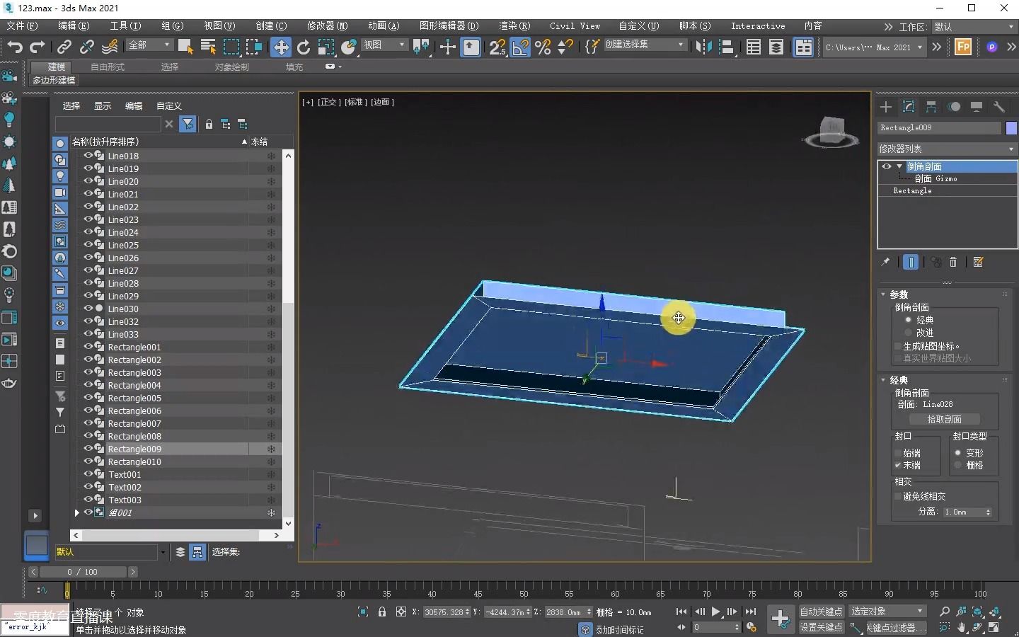Click the Mirror tool icon
The width and height of the screenshot is (1019, 637).
[703, 47]
